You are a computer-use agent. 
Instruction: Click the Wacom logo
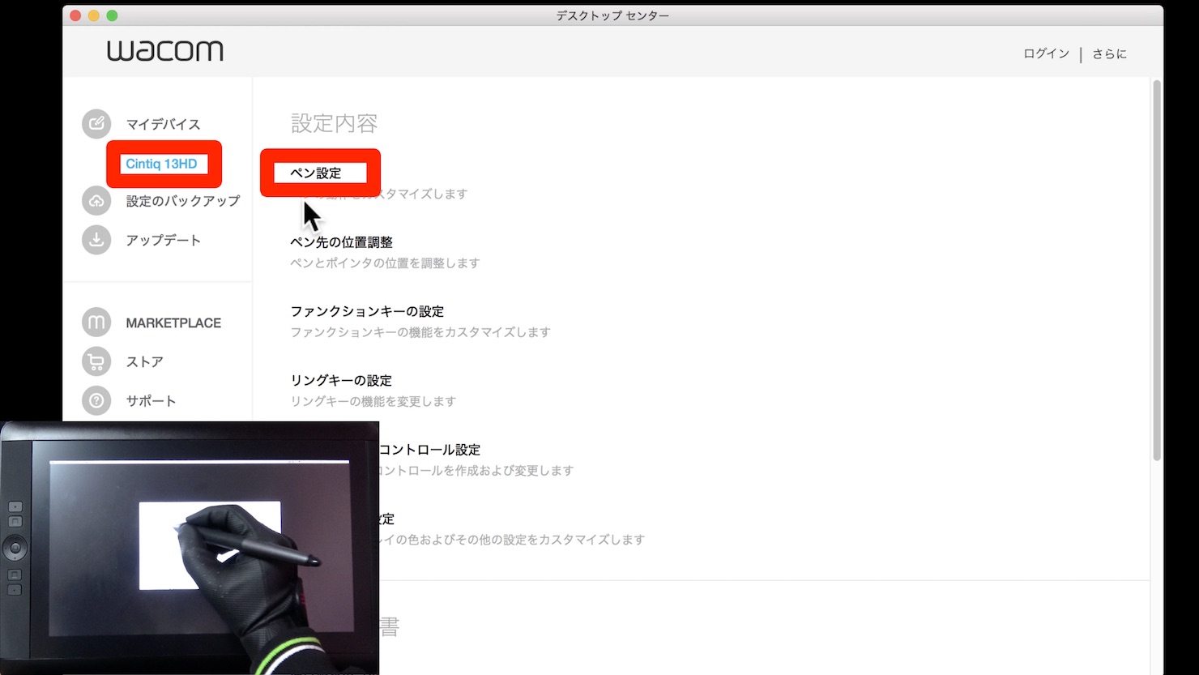click(x=165, y=51)
